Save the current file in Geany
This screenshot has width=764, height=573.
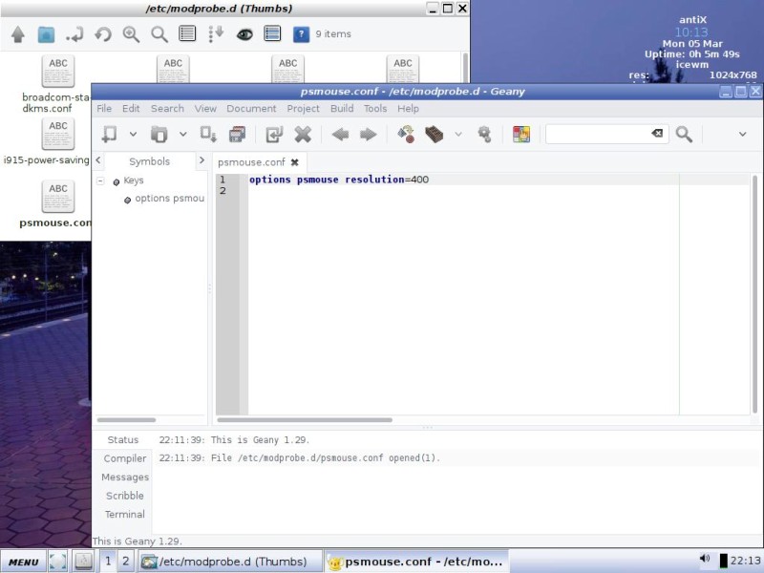[208, 134]
